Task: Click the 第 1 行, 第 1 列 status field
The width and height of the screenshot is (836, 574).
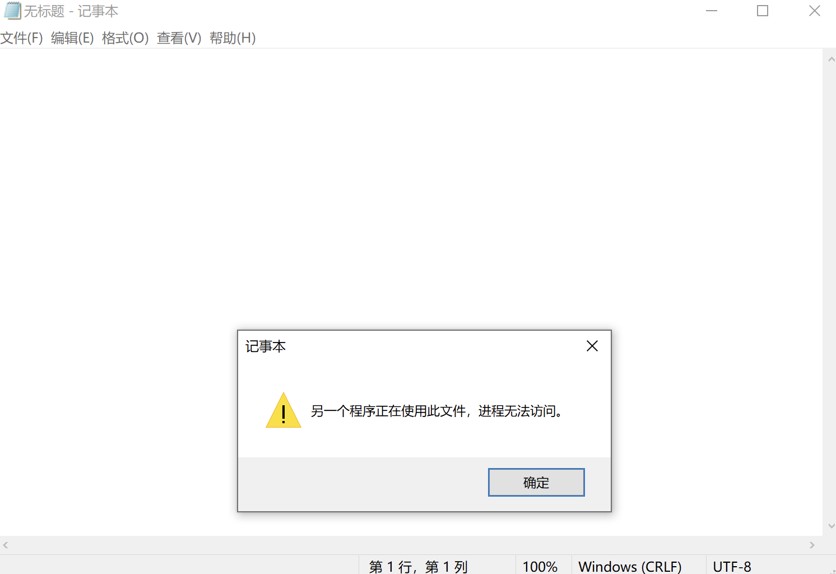Action: click(x=418, y=566)
